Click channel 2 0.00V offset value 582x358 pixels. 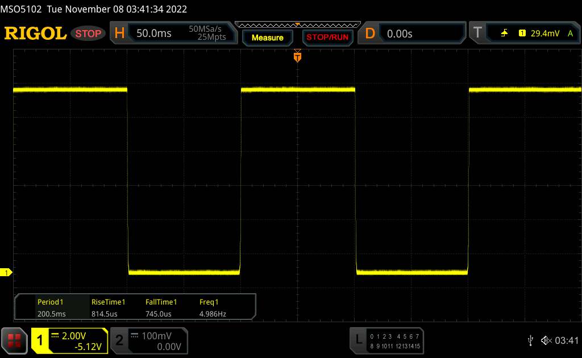coord(169,347)
